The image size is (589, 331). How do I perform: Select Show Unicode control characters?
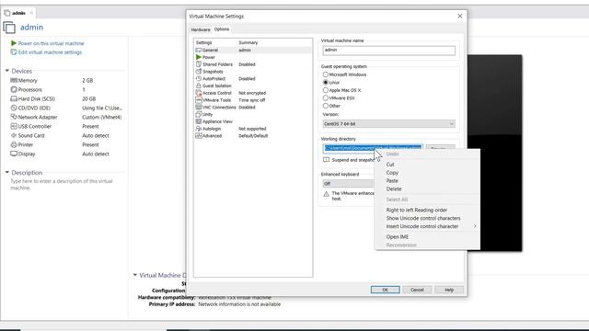coord(427,218)
